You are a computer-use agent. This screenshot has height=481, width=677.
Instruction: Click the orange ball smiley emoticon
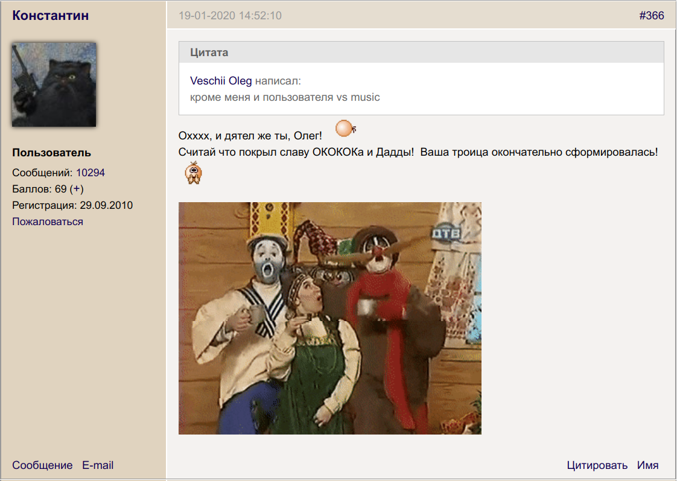tap(345, 129)
